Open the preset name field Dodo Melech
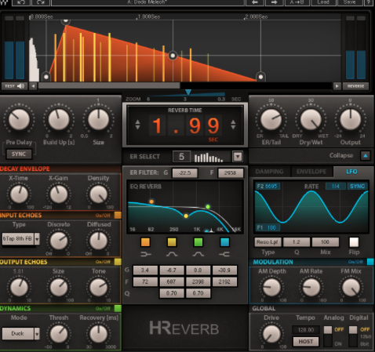This screenshot has width=375, height=352. [x=148, y=2]
